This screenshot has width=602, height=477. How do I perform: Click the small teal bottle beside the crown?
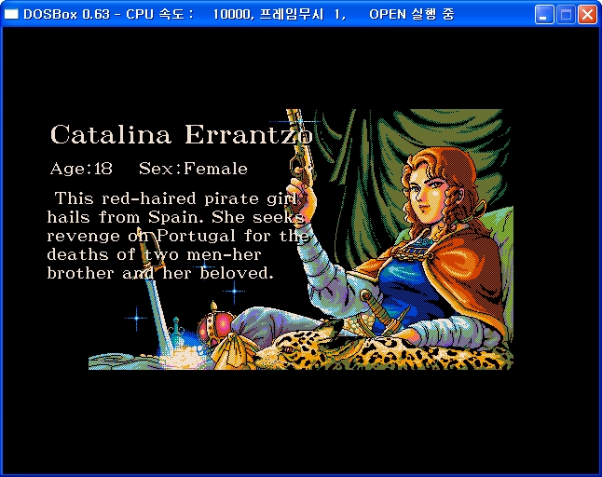click(177, 332)
